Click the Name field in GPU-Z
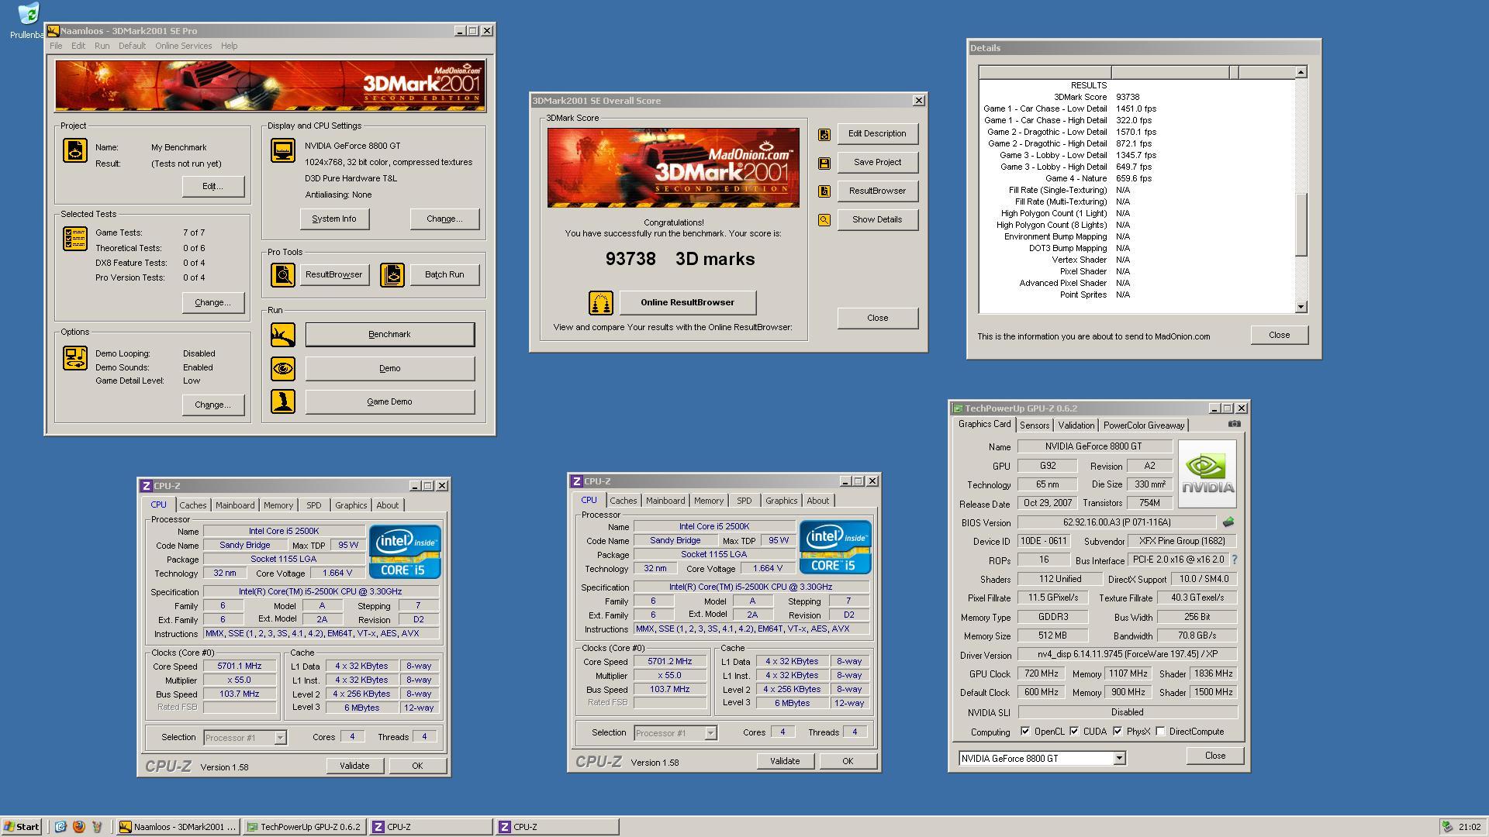The height and width of the screenshot is (837, 1489). (x=1094, y=446)
